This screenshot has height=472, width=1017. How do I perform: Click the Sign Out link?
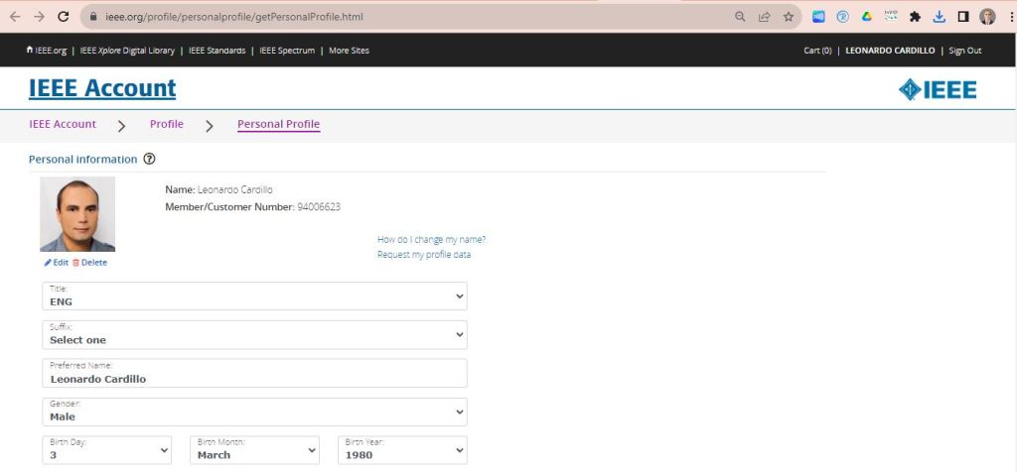[x=964, y=51]
